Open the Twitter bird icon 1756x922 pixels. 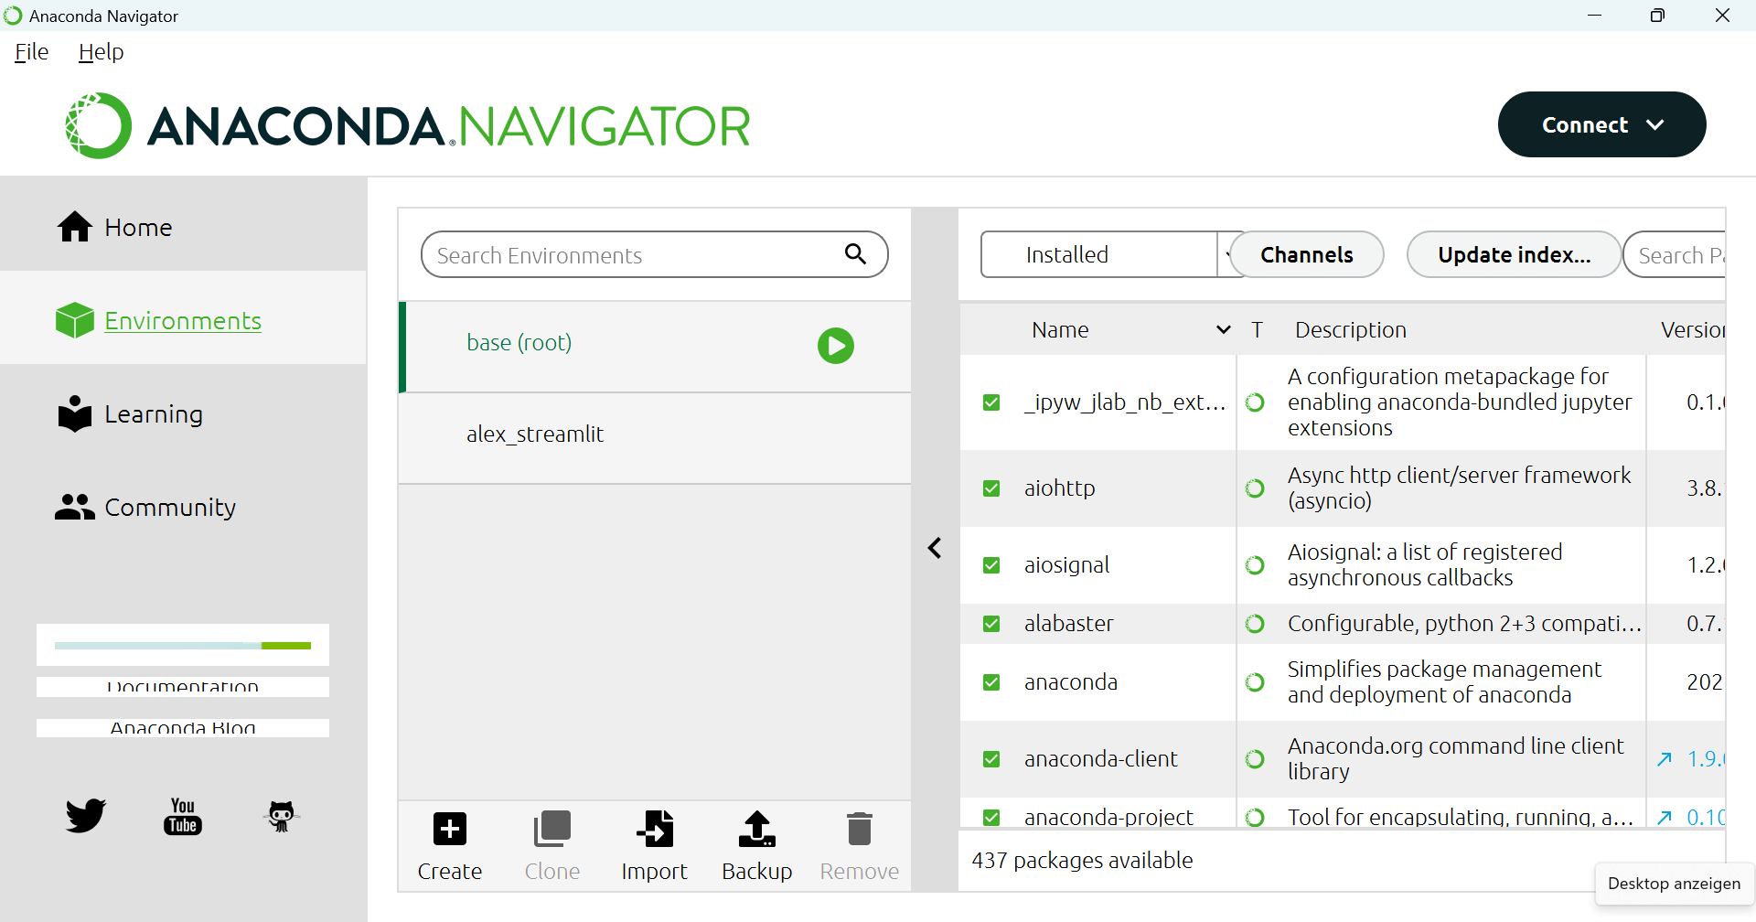86,815
